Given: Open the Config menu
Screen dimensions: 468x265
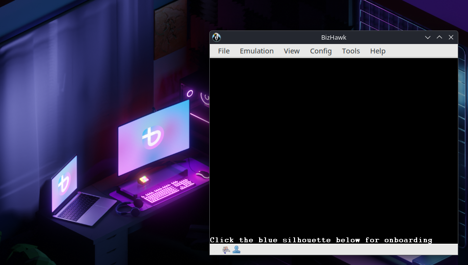Looking at the screenshot, I should tap(321, 51).
